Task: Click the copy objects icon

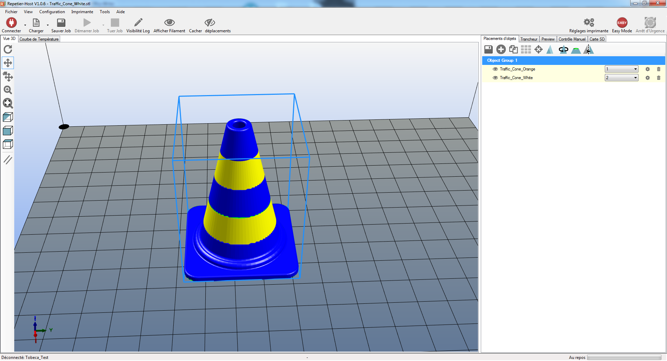Action: pos(513,50)
